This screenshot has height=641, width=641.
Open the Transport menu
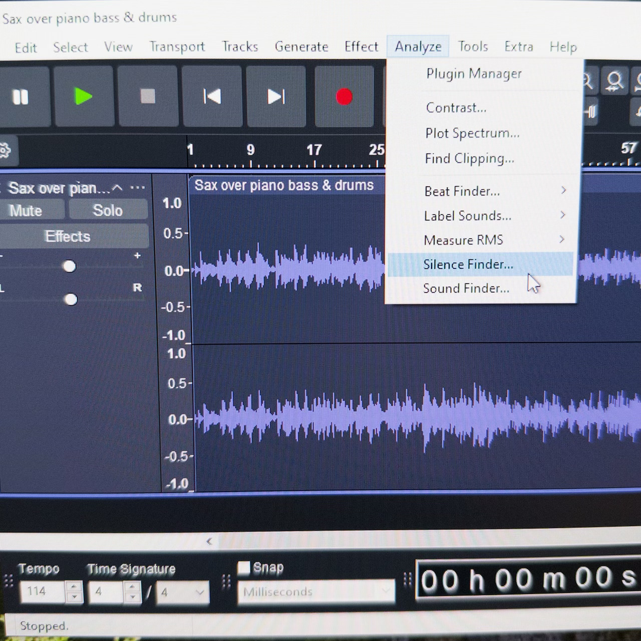(177, 47)
